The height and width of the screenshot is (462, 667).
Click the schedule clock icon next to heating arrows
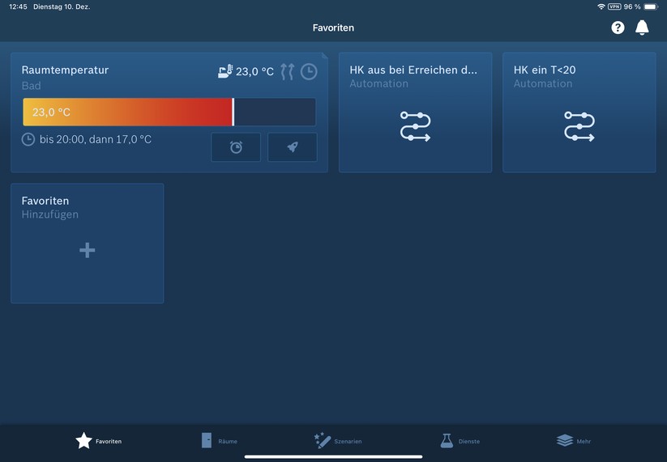click(x=309, y=72)
